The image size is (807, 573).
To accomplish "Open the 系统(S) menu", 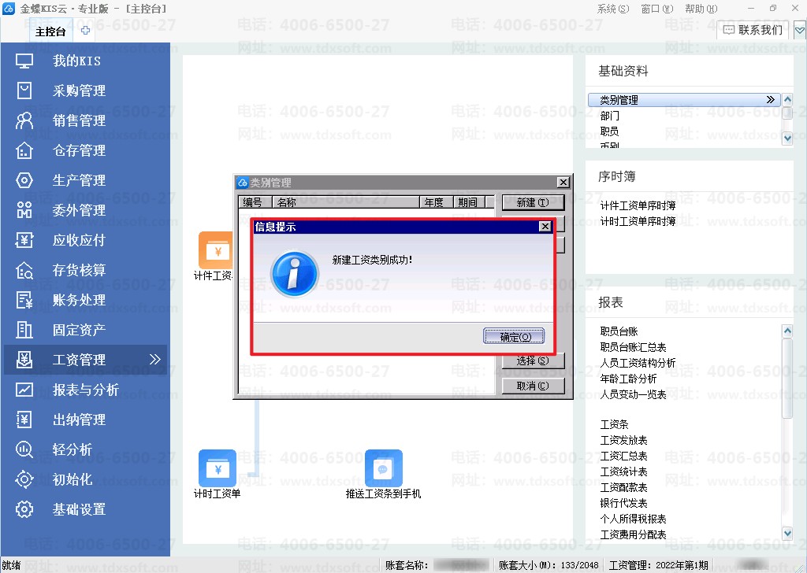I will (613, 9).
